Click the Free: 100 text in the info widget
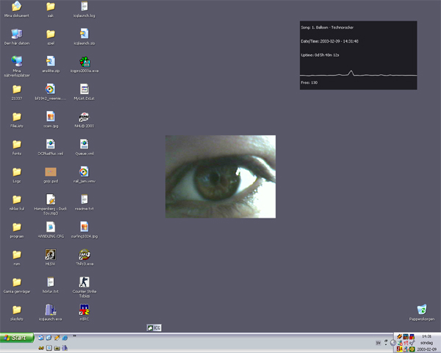This screenshot has height=353, width=441. point(309,82)
